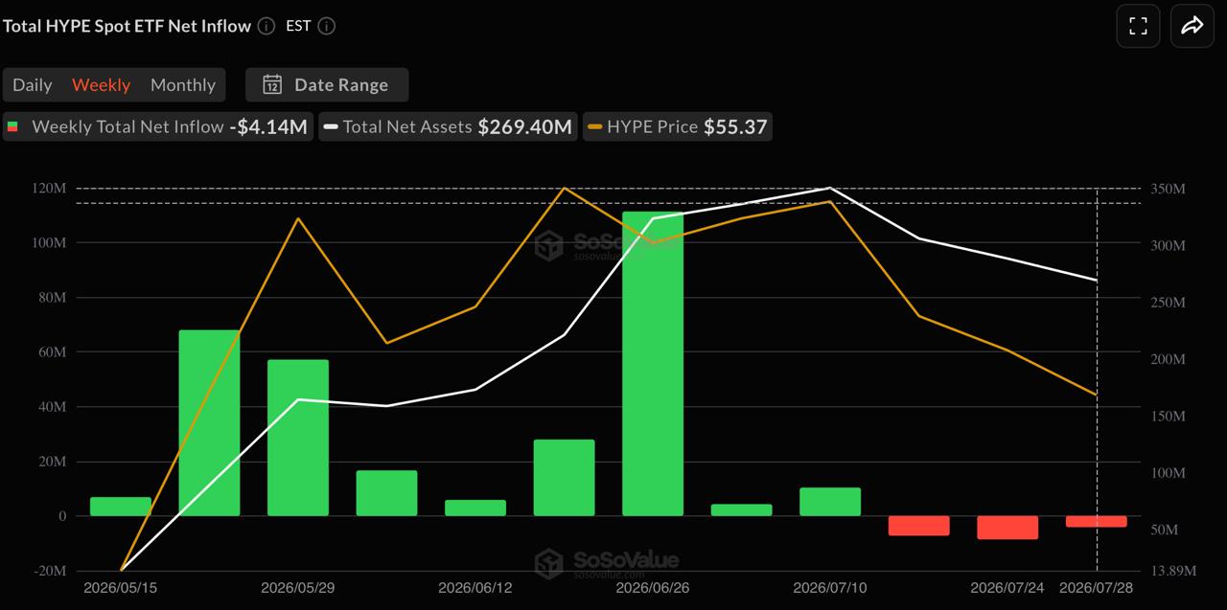Click the $55.37 HYPE price value
The image size is (1227, 610).
735,126
